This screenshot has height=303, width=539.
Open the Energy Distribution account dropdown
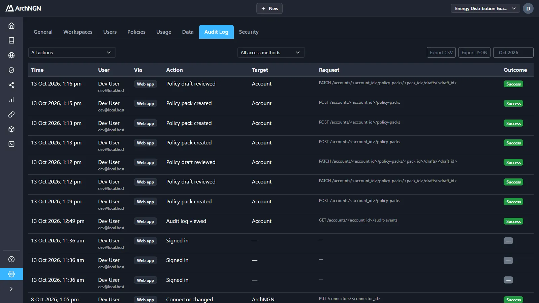485,8
